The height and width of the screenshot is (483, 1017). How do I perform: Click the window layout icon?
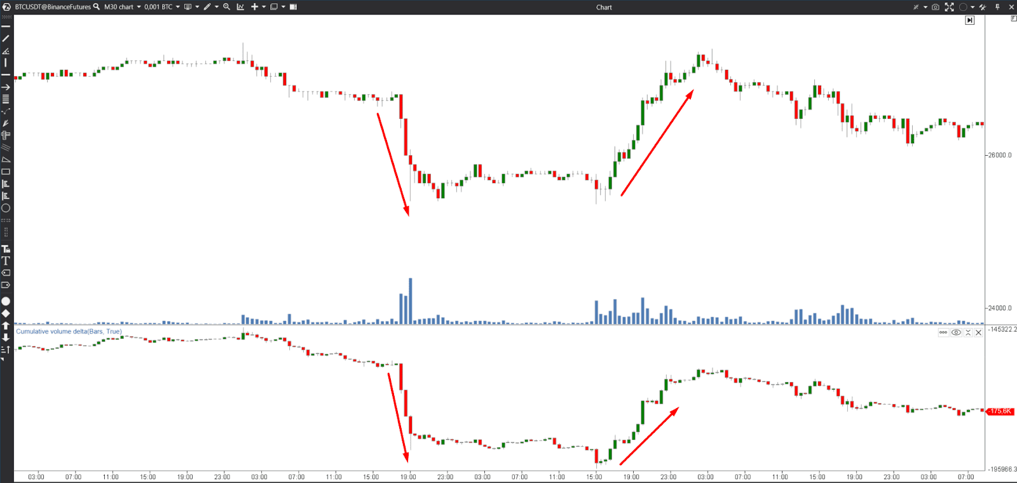tap(274, 7)
